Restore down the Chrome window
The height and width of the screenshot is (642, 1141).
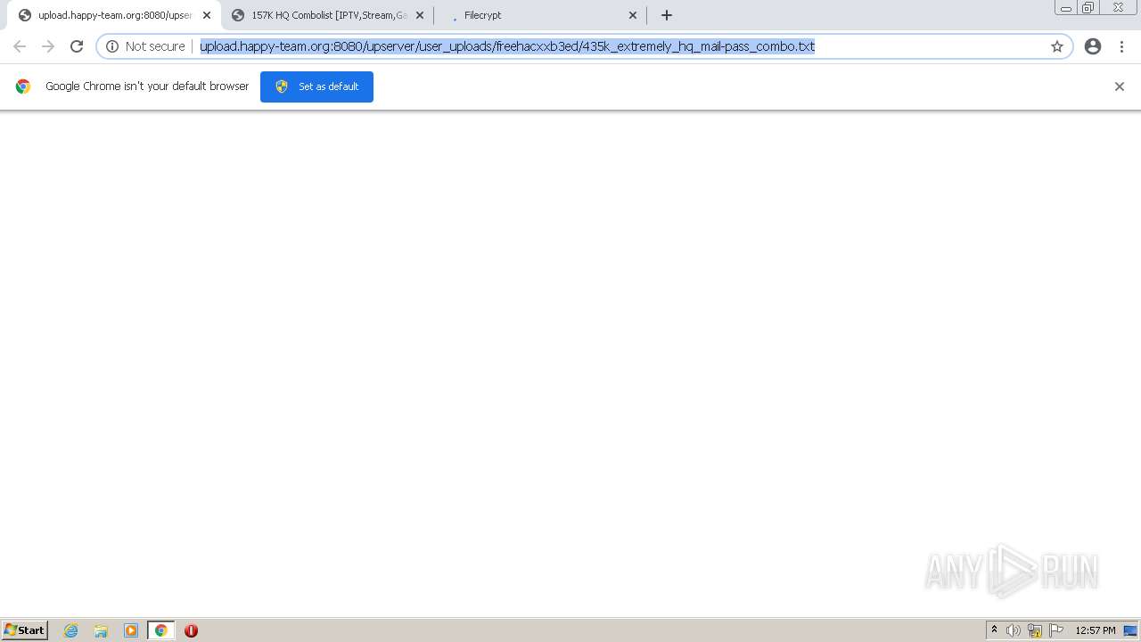pyautogui.click(x=1088, y=8)
